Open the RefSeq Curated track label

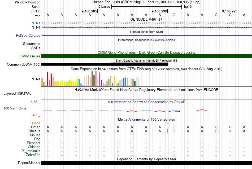pos(28,35)
